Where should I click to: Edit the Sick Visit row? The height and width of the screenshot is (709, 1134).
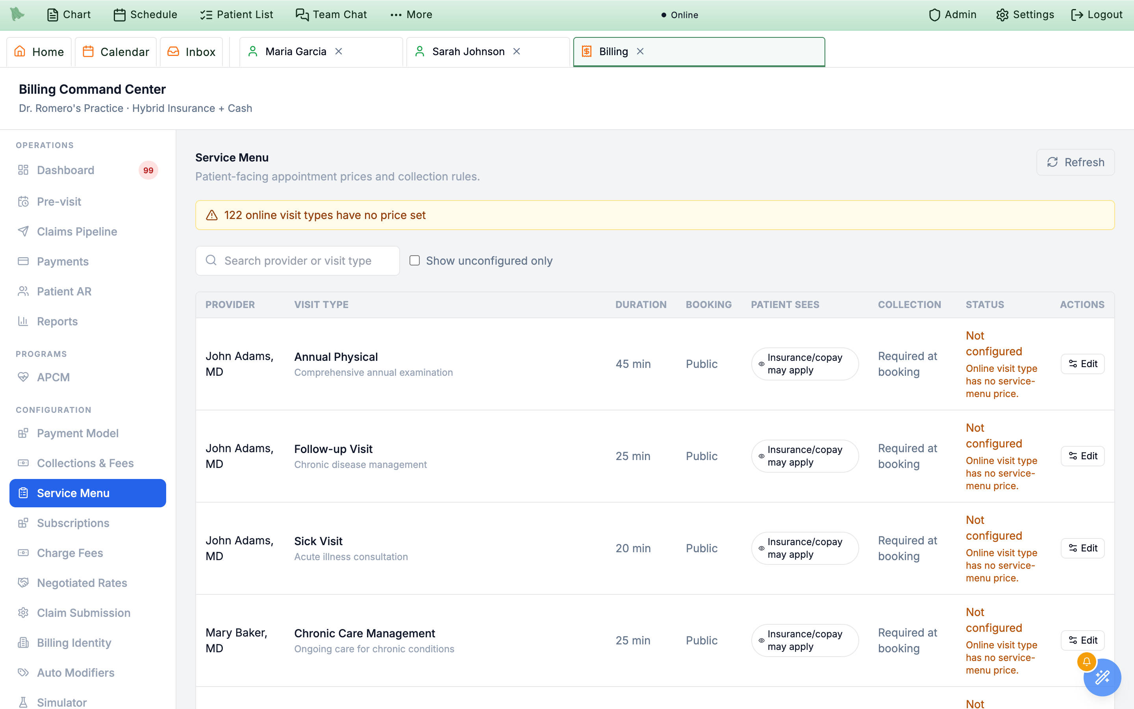1082,548
